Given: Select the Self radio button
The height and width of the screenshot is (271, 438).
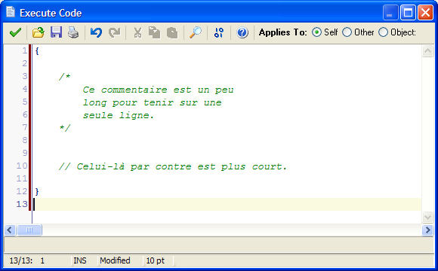Looking at the screenshot, I should click(x=316, y=32).
